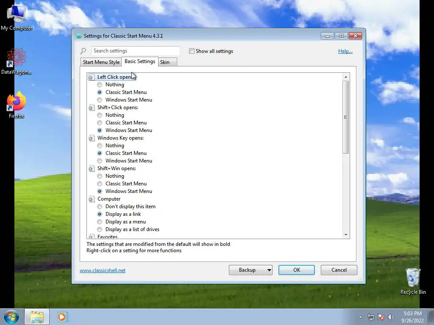Choose Don't display this item for Computer
Screen dimensions: 434x325
pyautogui.click(x=100, y=207)
